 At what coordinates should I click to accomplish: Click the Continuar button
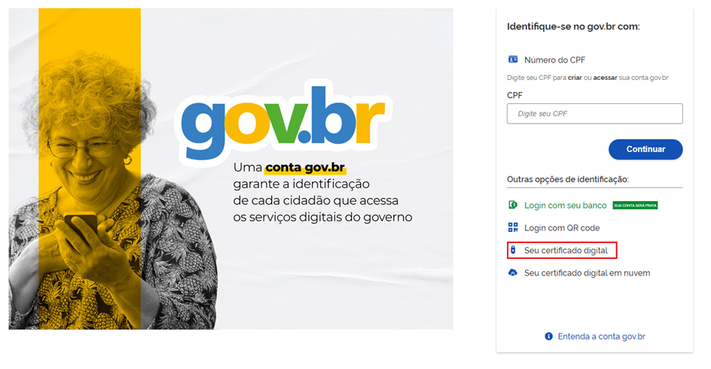point(645,149)
